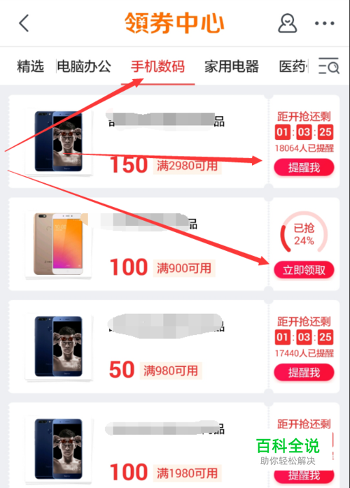Click the phone image on the 满980 coupon
Image resolution: width=350 pixels, height=488 pixels.
pyautogui.click(x=58, y=346)
